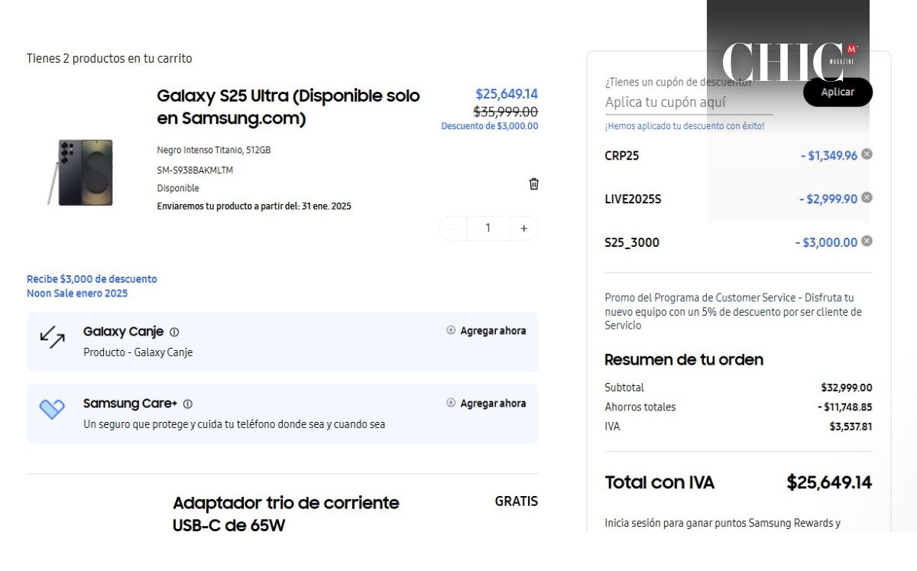917x571 pixels.
Task: Focus the coupon code input field
Action: tap(689, 102)
